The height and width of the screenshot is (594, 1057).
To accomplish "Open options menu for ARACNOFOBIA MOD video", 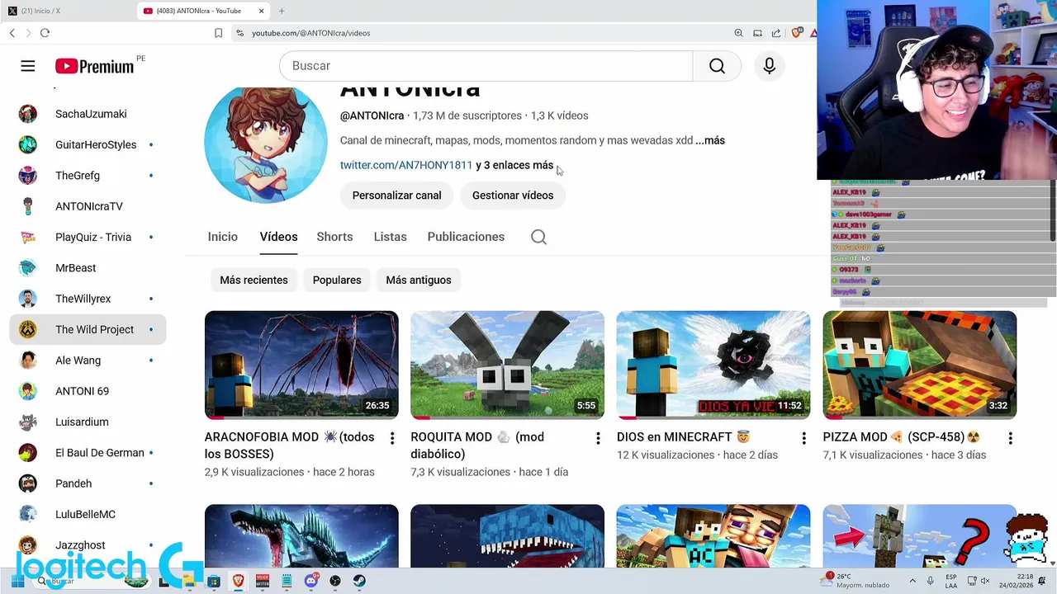I will (391, 438).
